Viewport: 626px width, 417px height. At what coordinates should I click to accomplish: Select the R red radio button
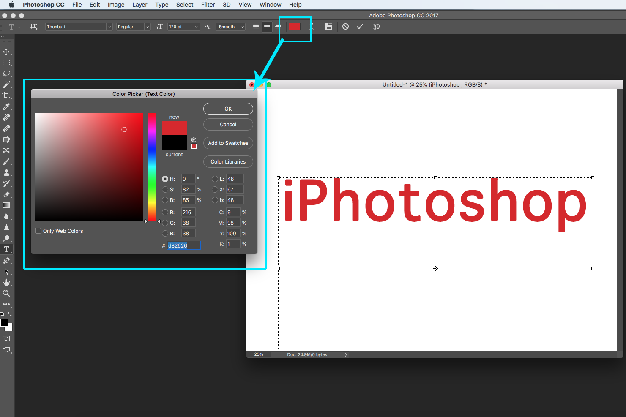[x=165, y=212]
